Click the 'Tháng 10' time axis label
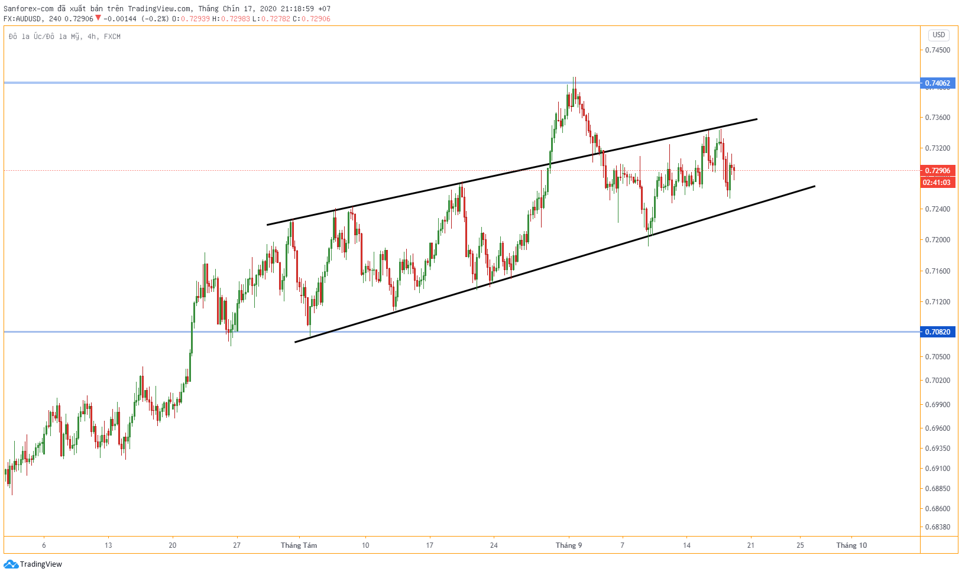Screen dimensions: 962x575 click(x=851, y=545)
